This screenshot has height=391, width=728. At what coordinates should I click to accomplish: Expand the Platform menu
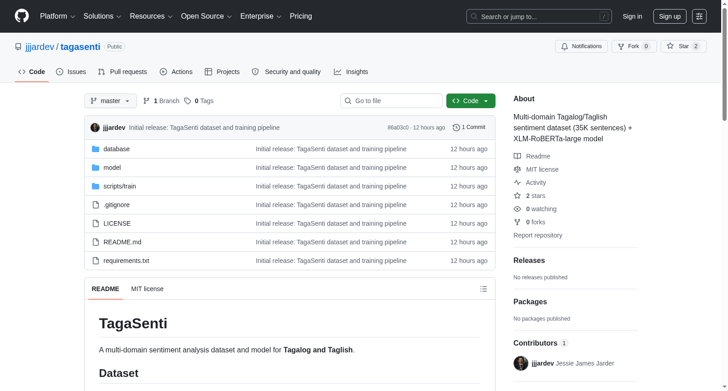tap(58, 16)
